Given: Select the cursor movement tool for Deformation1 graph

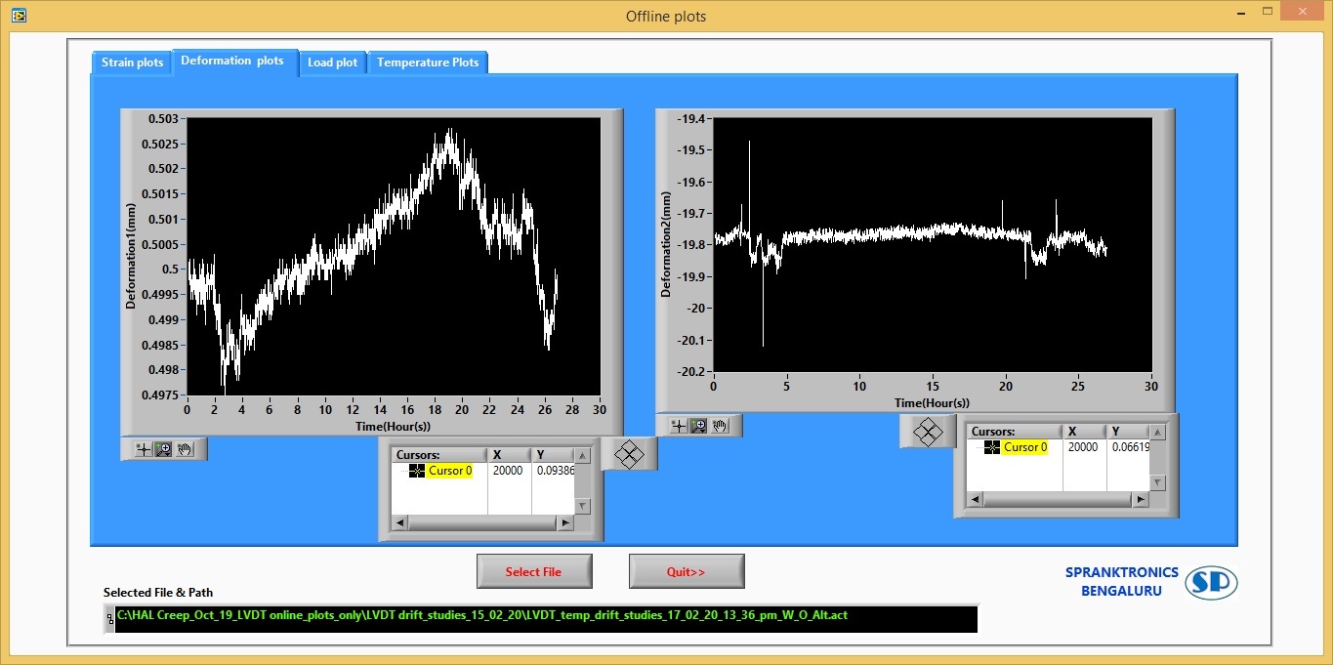Looking at the screenshot, I should tap(144, 449).
